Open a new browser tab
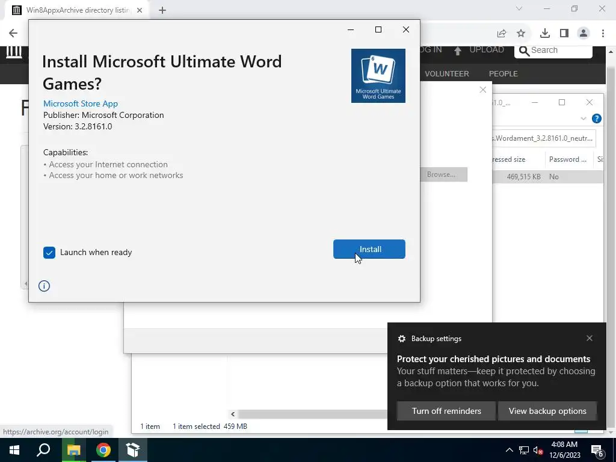The width and height of the screenshot is (616, 462). [162, 10]
